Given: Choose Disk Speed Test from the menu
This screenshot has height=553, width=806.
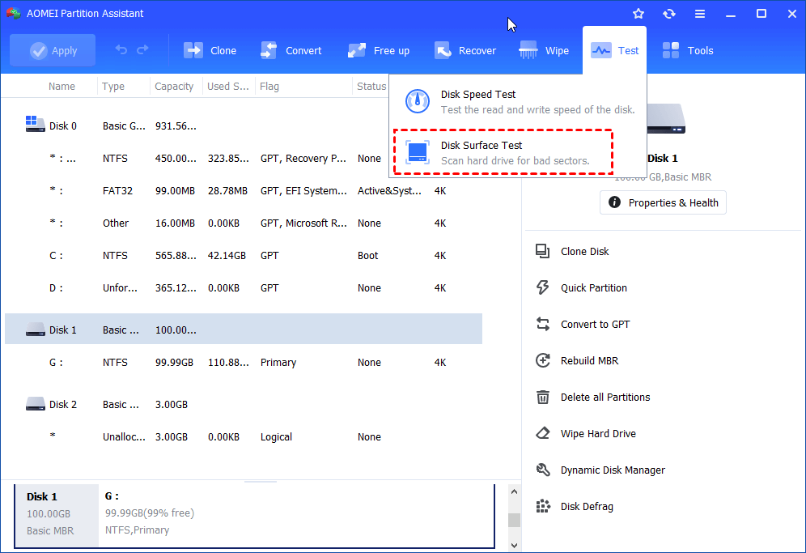Looking at the screenshot, I should click(x=502, y=101).
